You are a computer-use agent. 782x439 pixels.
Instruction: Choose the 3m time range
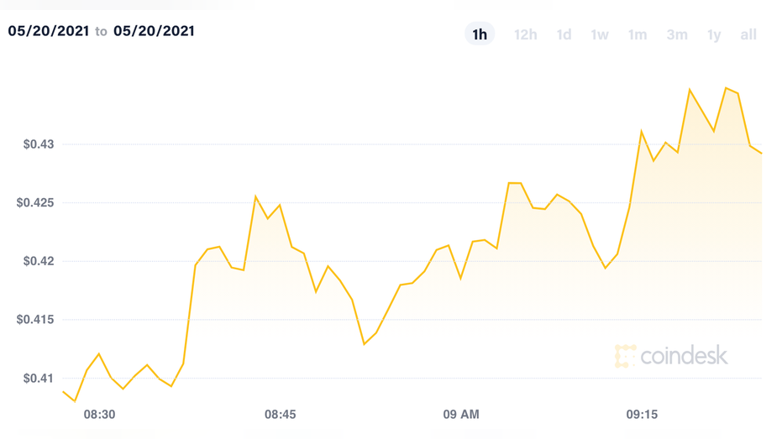tap(677, 34)
